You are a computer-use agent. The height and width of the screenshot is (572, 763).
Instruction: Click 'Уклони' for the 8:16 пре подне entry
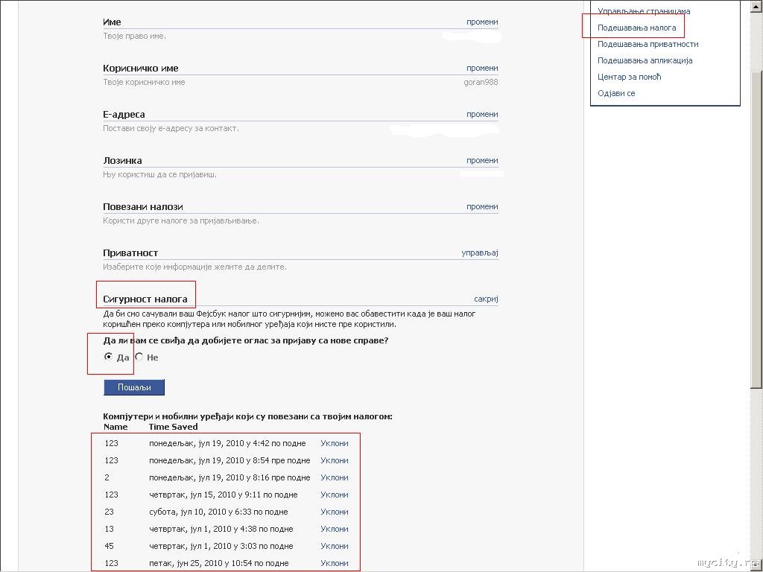coord(335,477)
